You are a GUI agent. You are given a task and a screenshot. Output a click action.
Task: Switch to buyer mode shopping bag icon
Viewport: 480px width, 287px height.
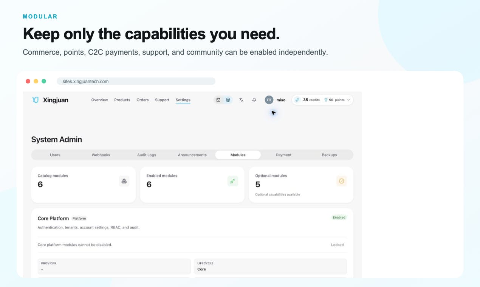click(218, 100)
